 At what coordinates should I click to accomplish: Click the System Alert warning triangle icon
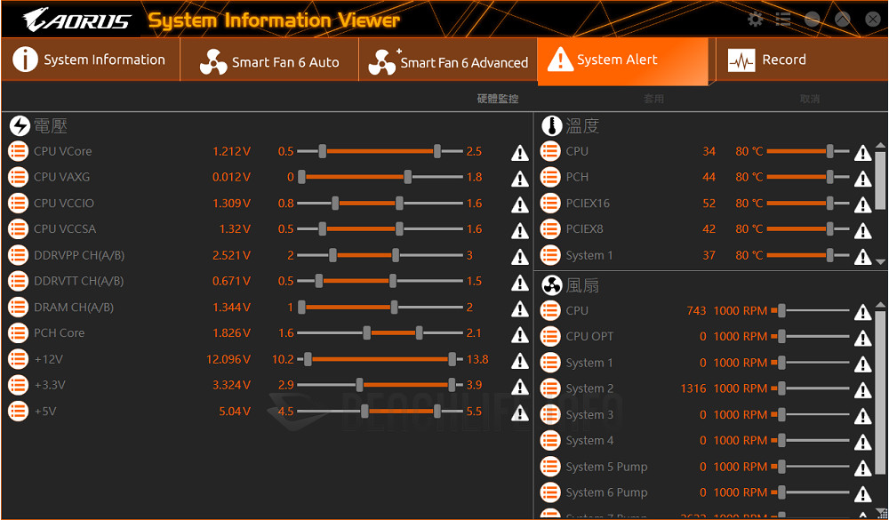tap(561, 60)
